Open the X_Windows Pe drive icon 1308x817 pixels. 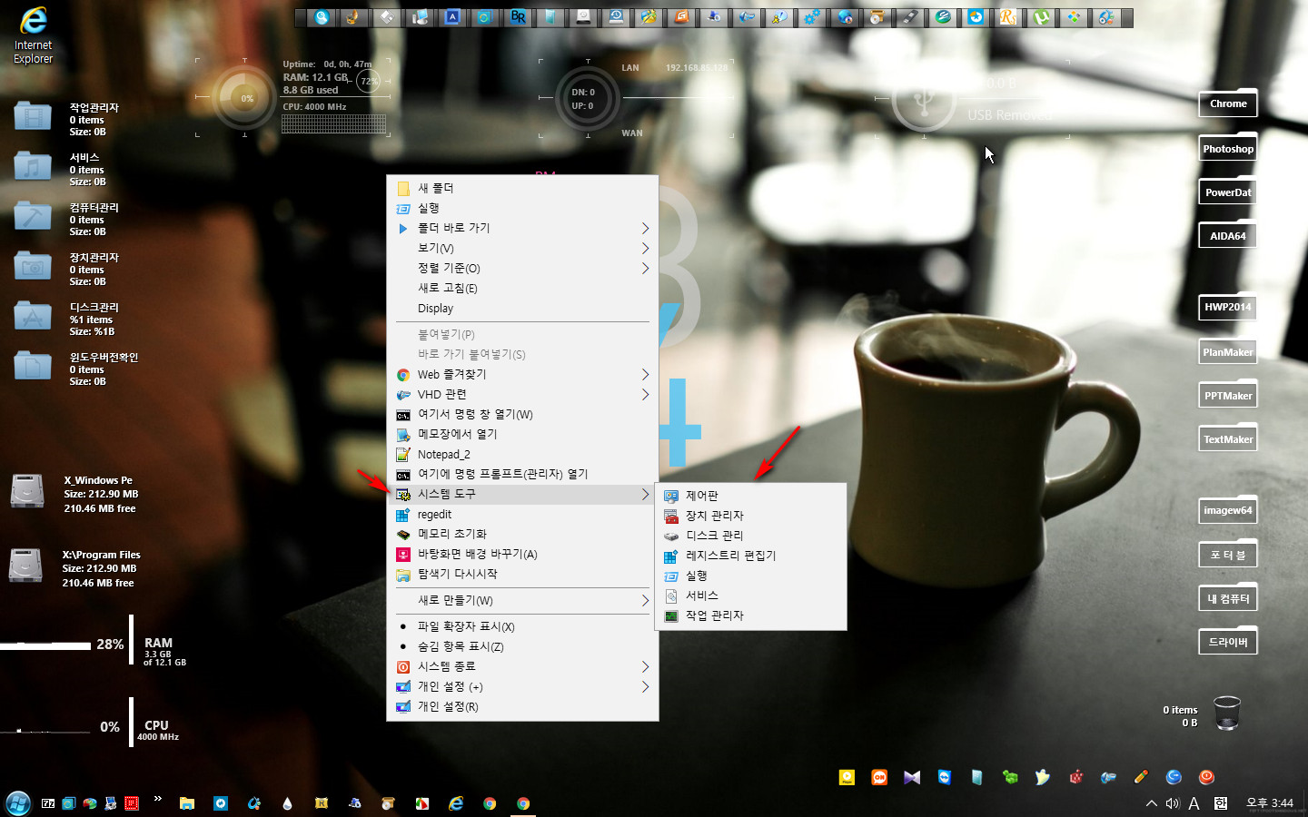click(27, 491)
